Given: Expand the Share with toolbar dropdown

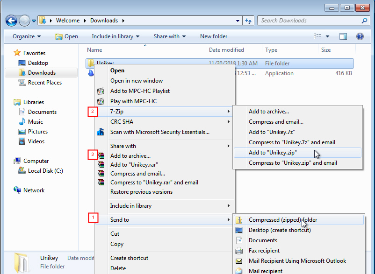Looking at the screenshot, I should (x=169, y=36).
